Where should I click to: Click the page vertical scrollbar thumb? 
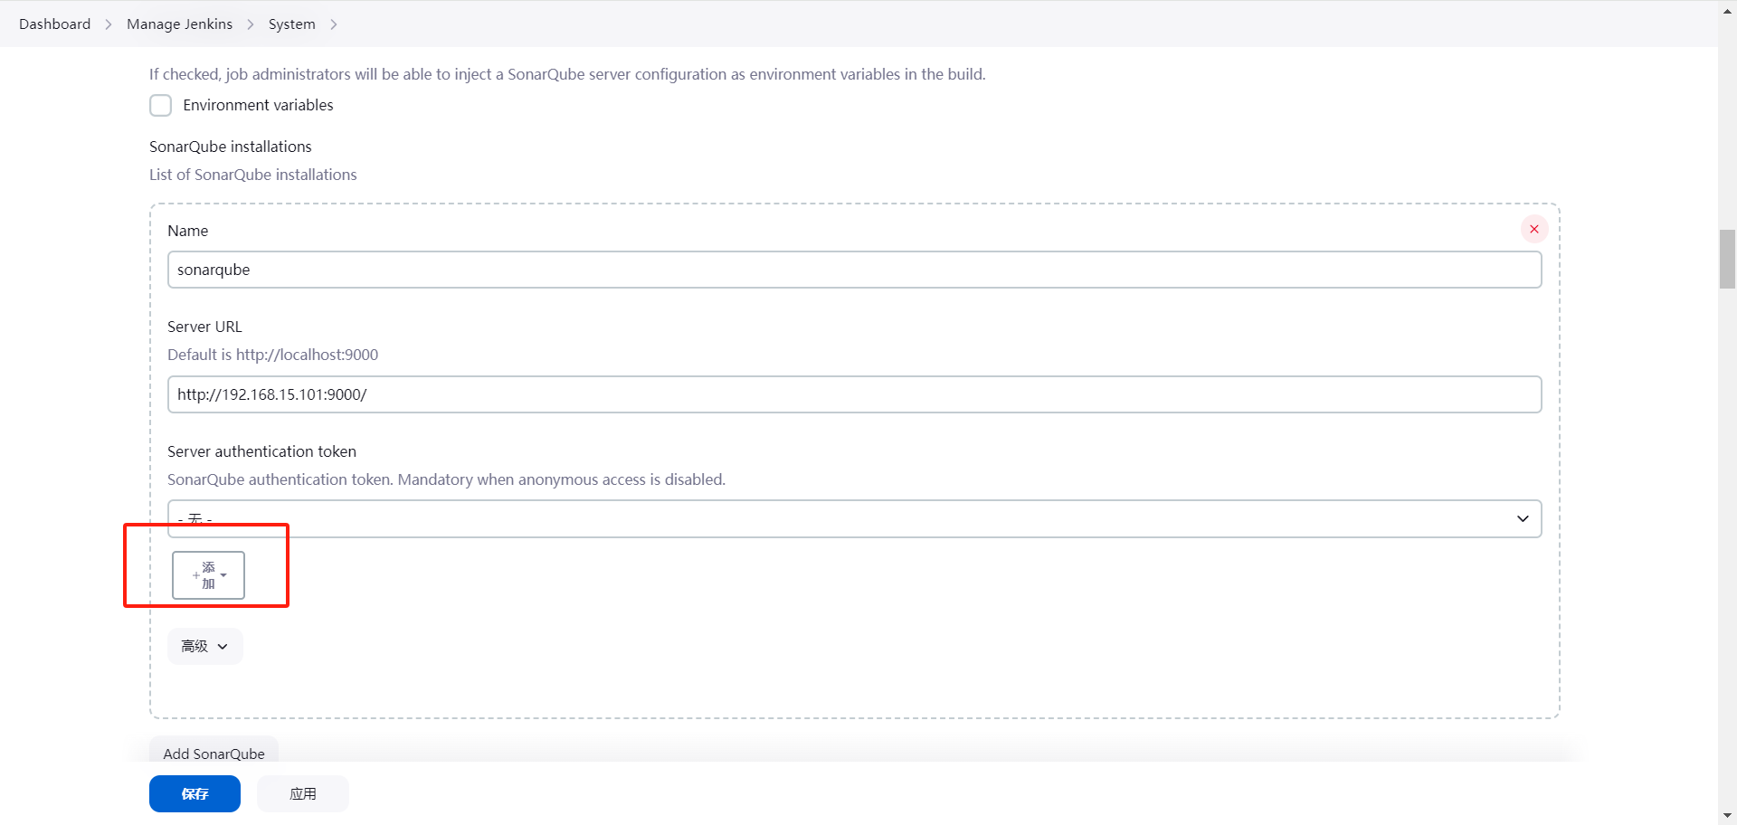coord(1727,260)
